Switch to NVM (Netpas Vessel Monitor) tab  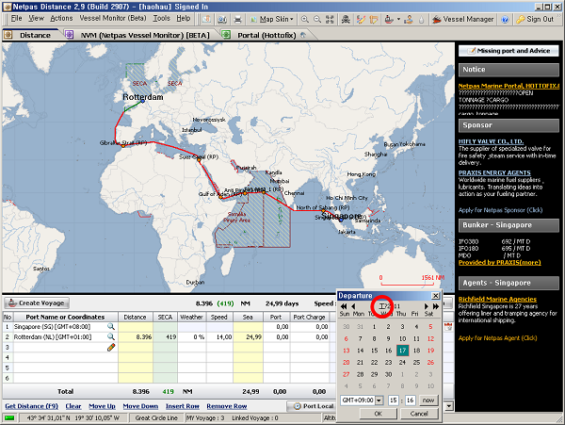pyautogui.click(x=141, y=35)
